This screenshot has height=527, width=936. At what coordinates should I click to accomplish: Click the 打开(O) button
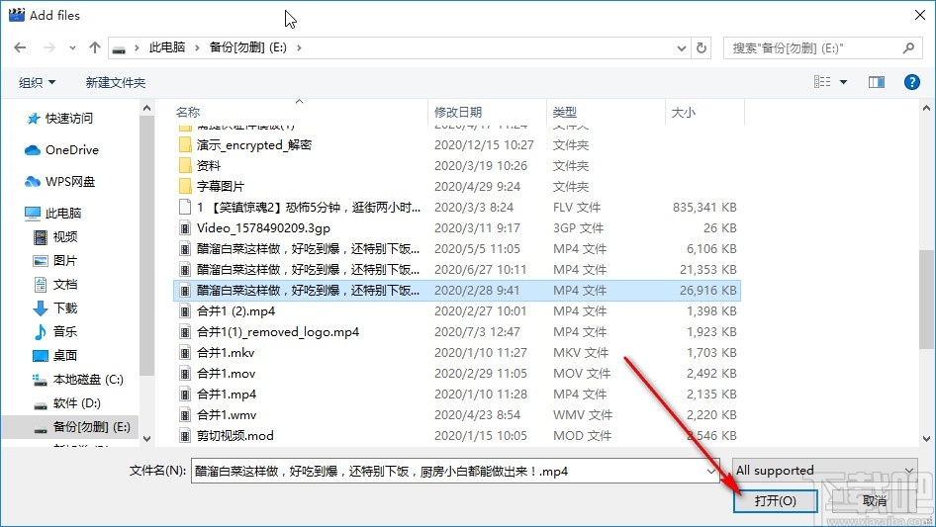pos(775,500)
